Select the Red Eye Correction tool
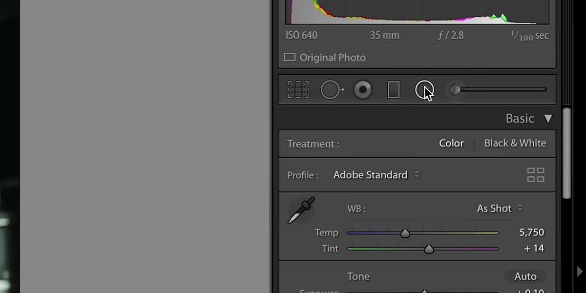 (363, 90)
